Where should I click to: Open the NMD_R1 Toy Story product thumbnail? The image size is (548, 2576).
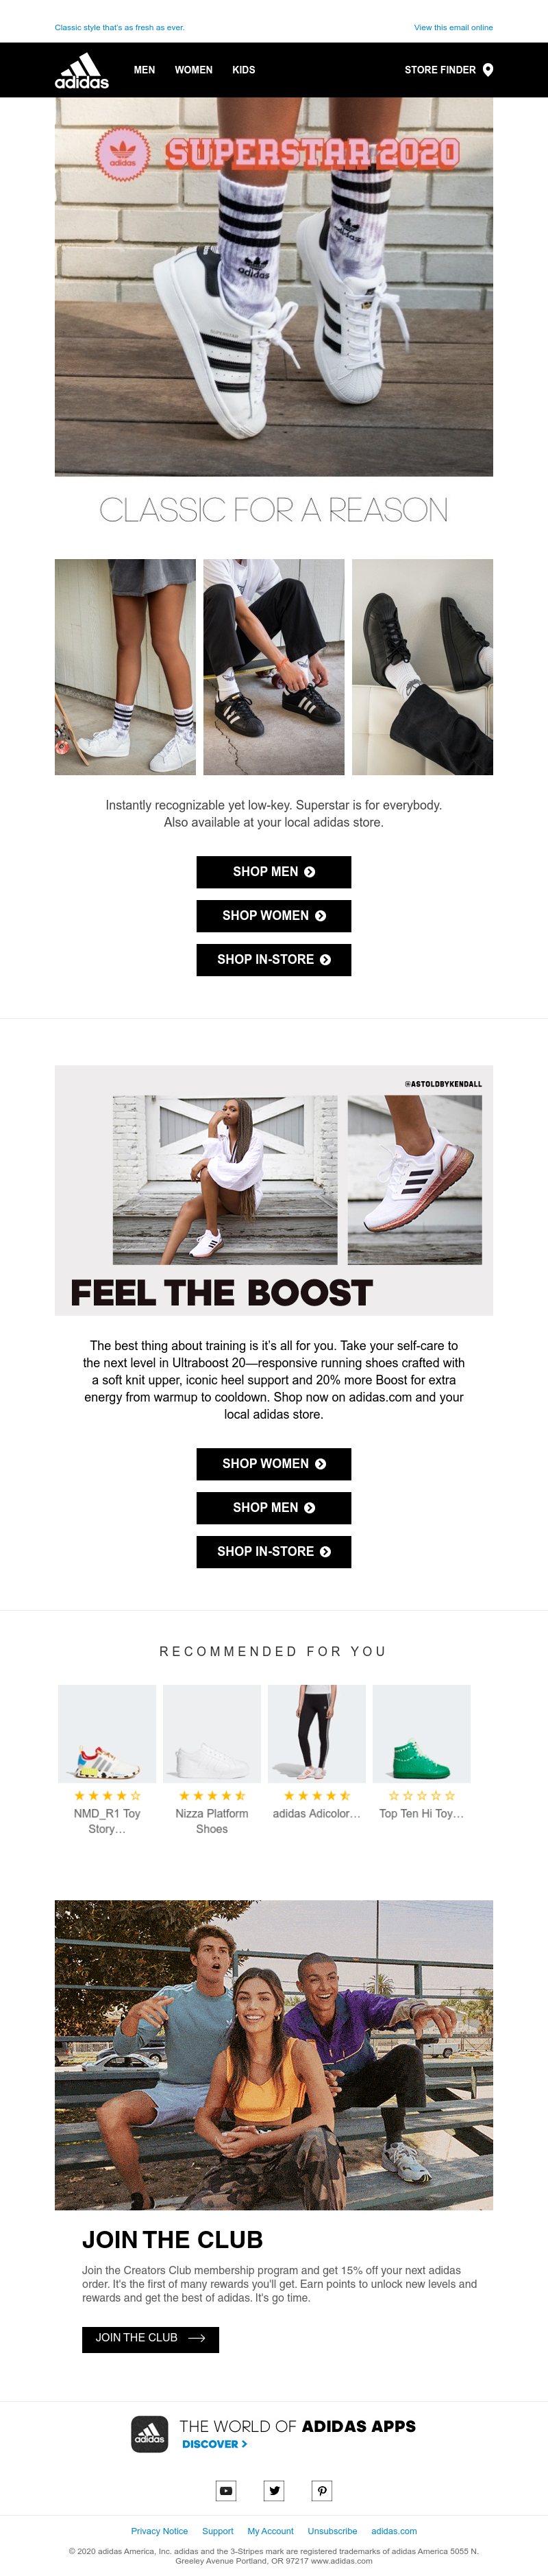pos(107,1733)
